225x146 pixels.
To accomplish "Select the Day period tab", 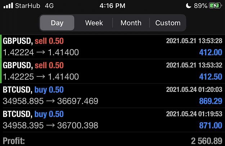I will (57, 23).
